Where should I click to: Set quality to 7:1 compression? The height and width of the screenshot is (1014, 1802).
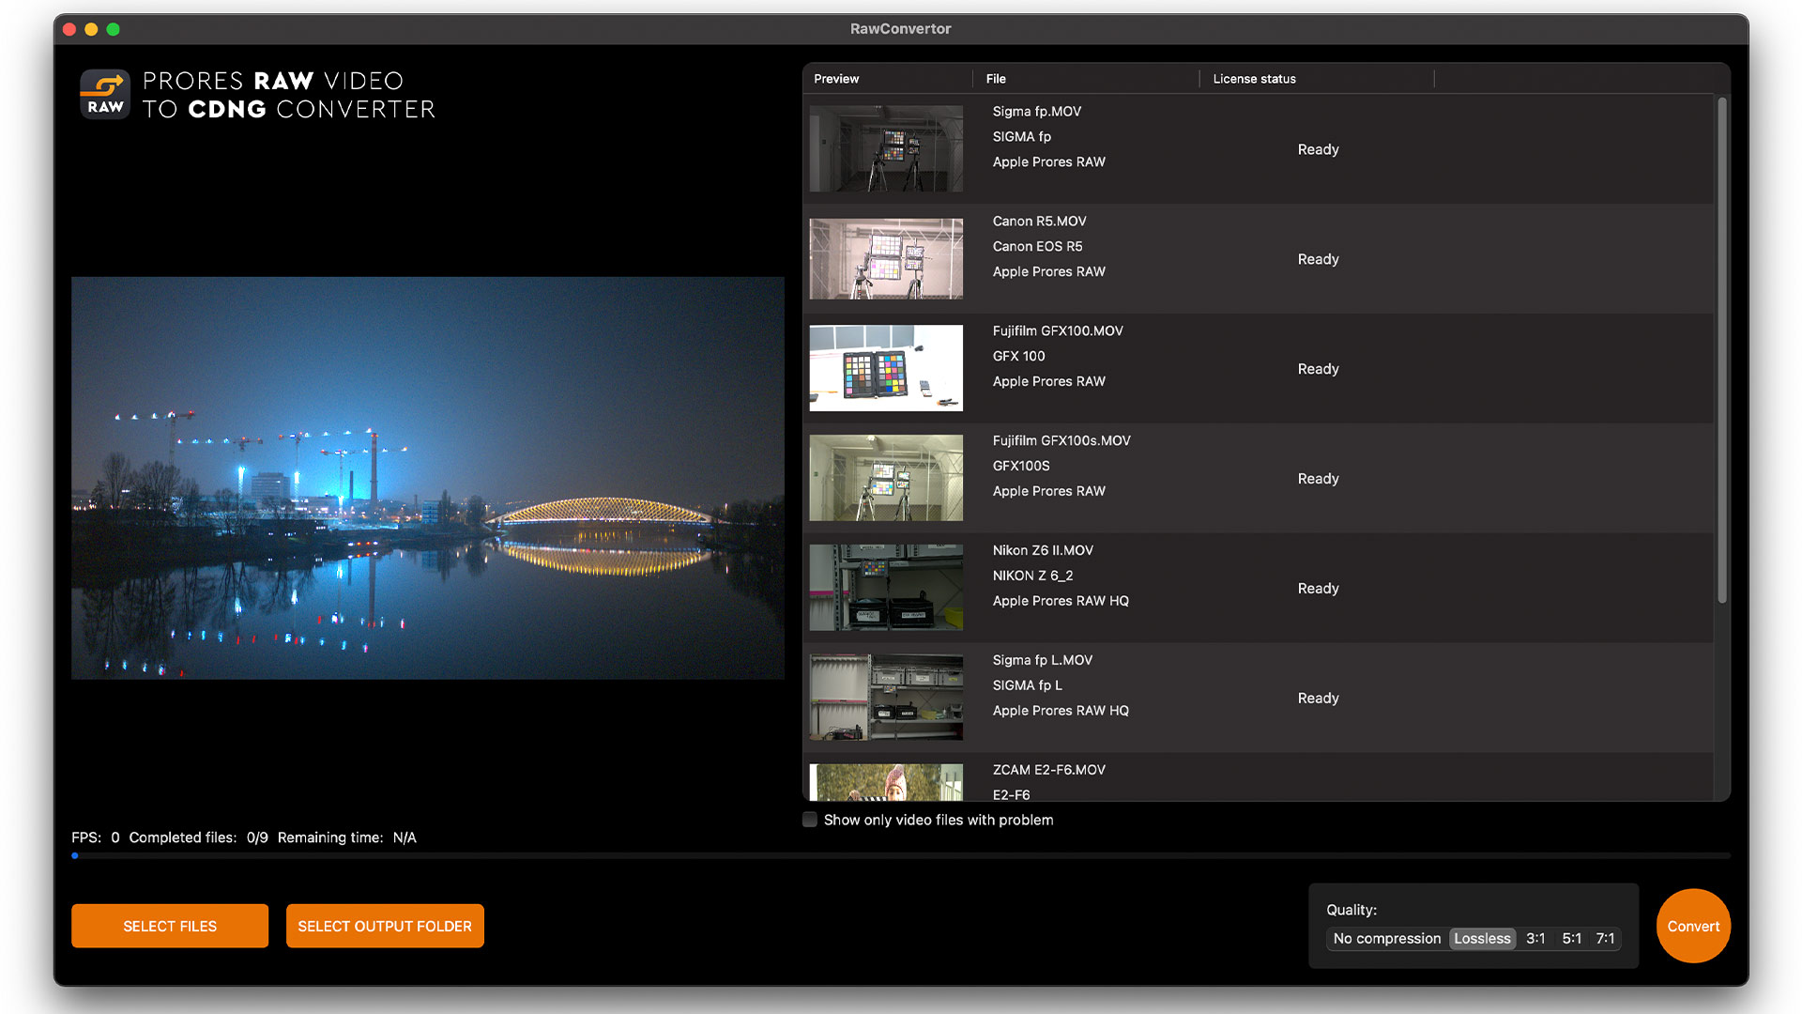pos(1606,938)
